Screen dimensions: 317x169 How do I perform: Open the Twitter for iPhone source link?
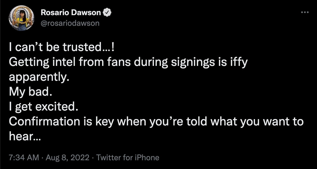[x=128, y=158]
